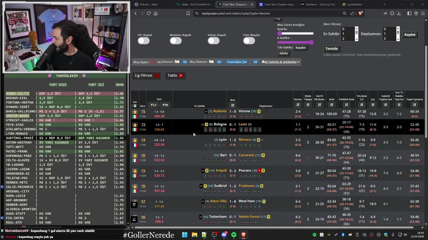Toggle favorite star for Bari row
The height and width of the screenshot is (240, 428).
click(x=135, y=156)
